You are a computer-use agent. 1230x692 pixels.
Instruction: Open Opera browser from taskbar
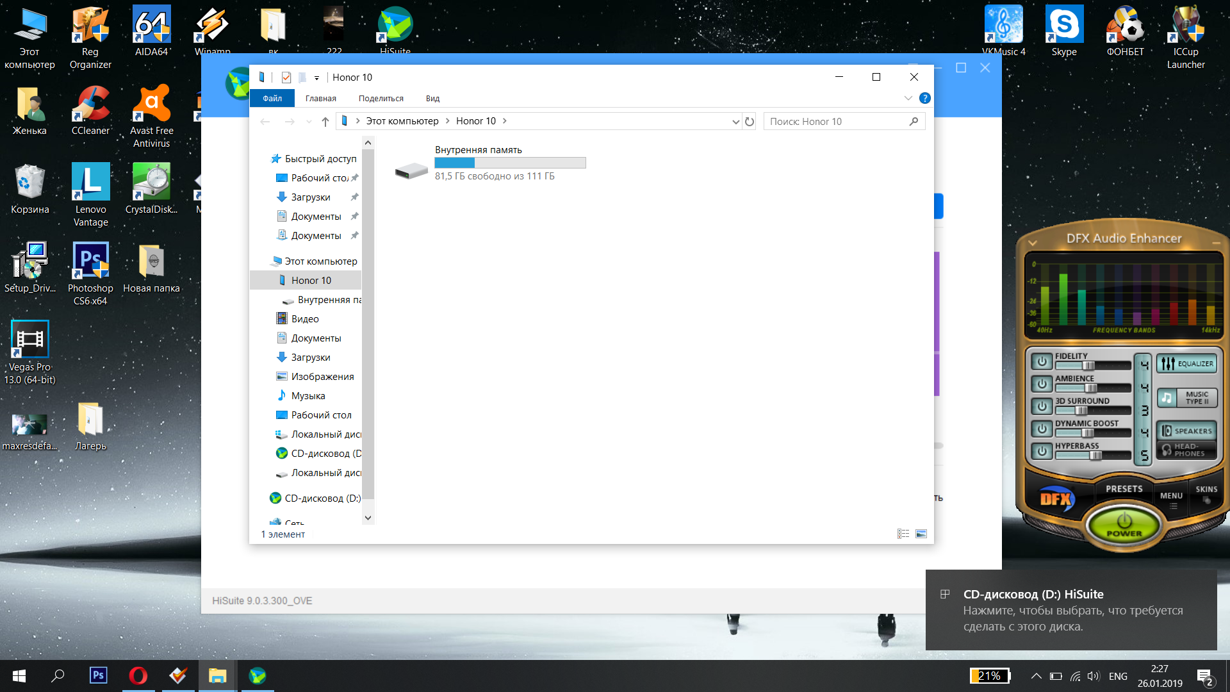tap(138, 675)
